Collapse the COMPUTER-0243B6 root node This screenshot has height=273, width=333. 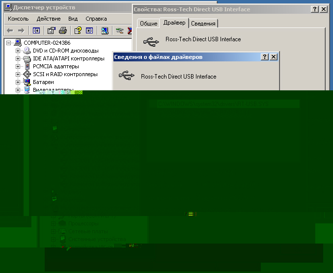tap(8, 43)
